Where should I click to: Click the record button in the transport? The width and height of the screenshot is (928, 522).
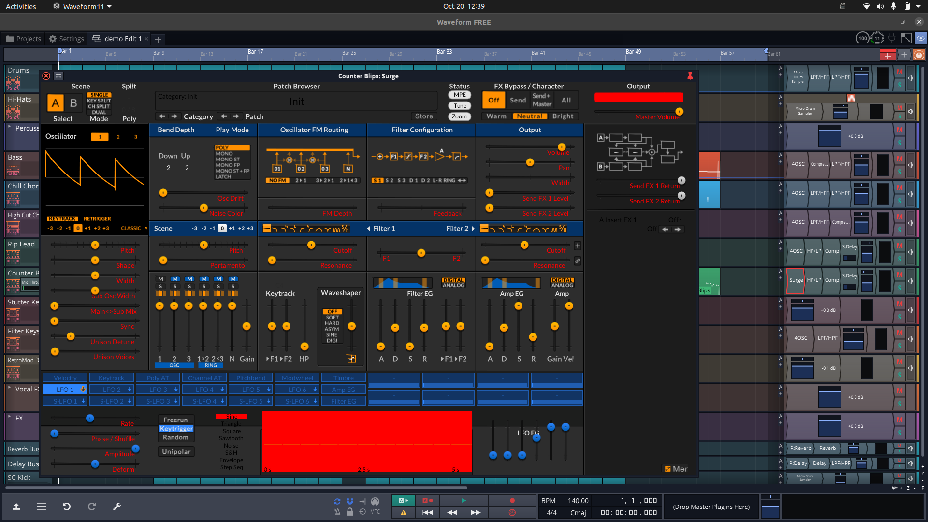[x=512, y=501]
